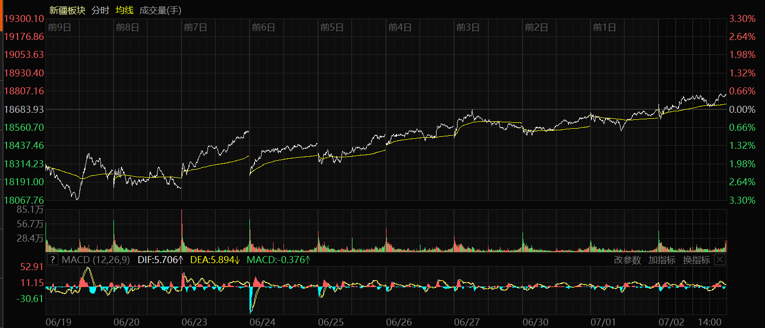This screenshot has height=328, width=765.
Task: Click the 06/24 date on time axis
Action: [262, 322]
